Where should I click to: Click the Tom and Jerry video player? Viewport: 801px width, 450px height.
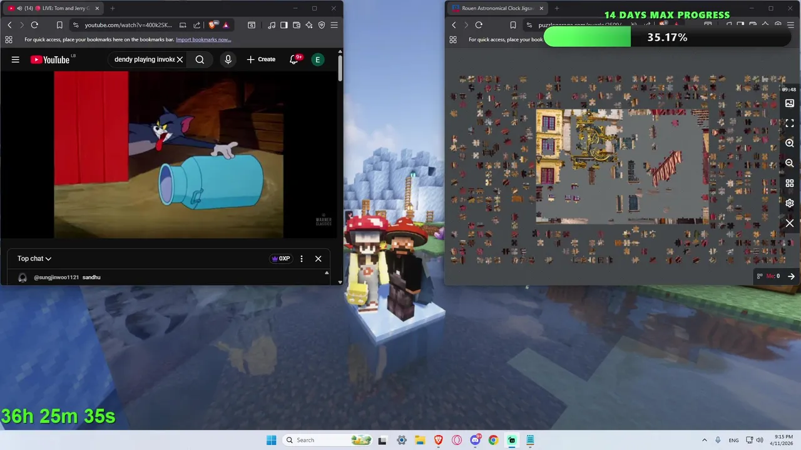(169, 154)
